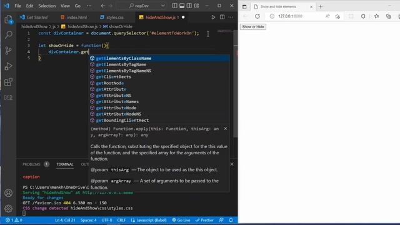Viewport: 400px width, 225px height.
Task: Open Edge Collections icon
Action: [389, 16]
